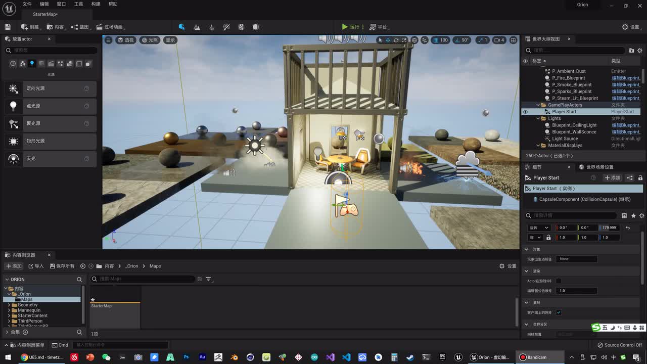Open World Outliner settings gear
Viewport: 647px width, 364px height.
click(640, 51)
